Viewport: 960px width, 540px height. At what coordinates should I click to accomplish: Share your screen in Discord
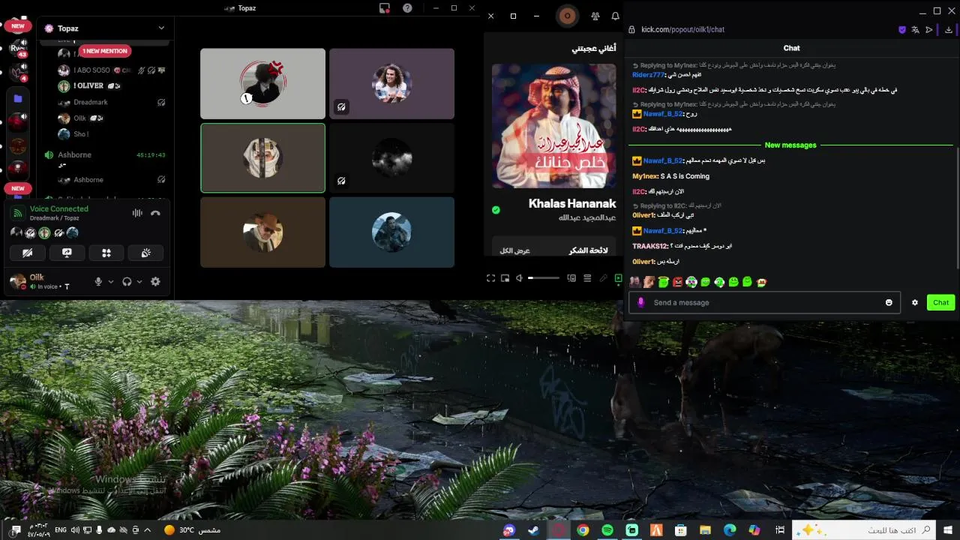click(67, 253)
